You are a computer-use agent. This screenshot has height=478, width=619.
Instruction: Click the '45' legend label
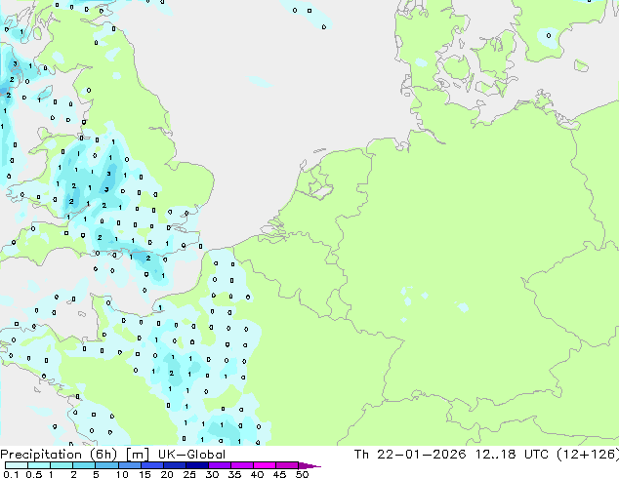[280, 474]
